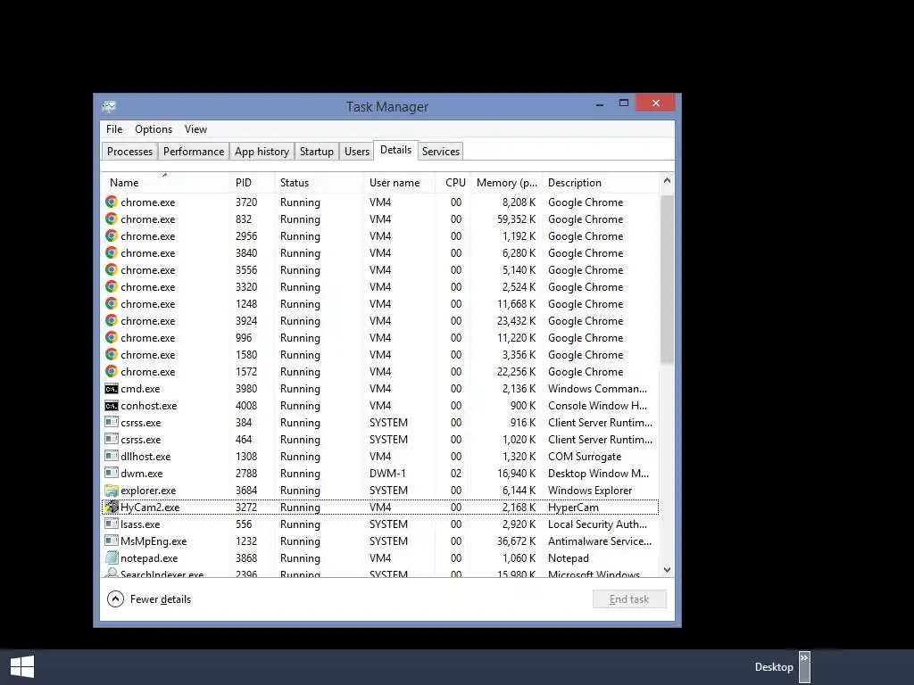Expand the Desktop toolbar chevron in the taskbar
The width and height of the screenshot is (914, 685).
click(804, 667)
